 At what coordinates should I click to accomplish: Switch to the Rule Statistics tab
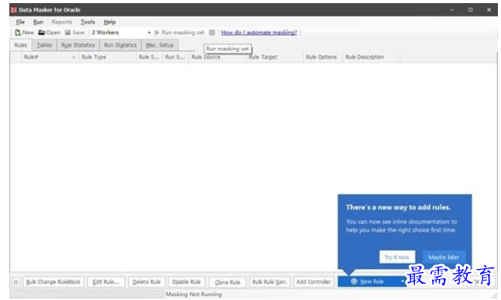[x=78, y=45]
